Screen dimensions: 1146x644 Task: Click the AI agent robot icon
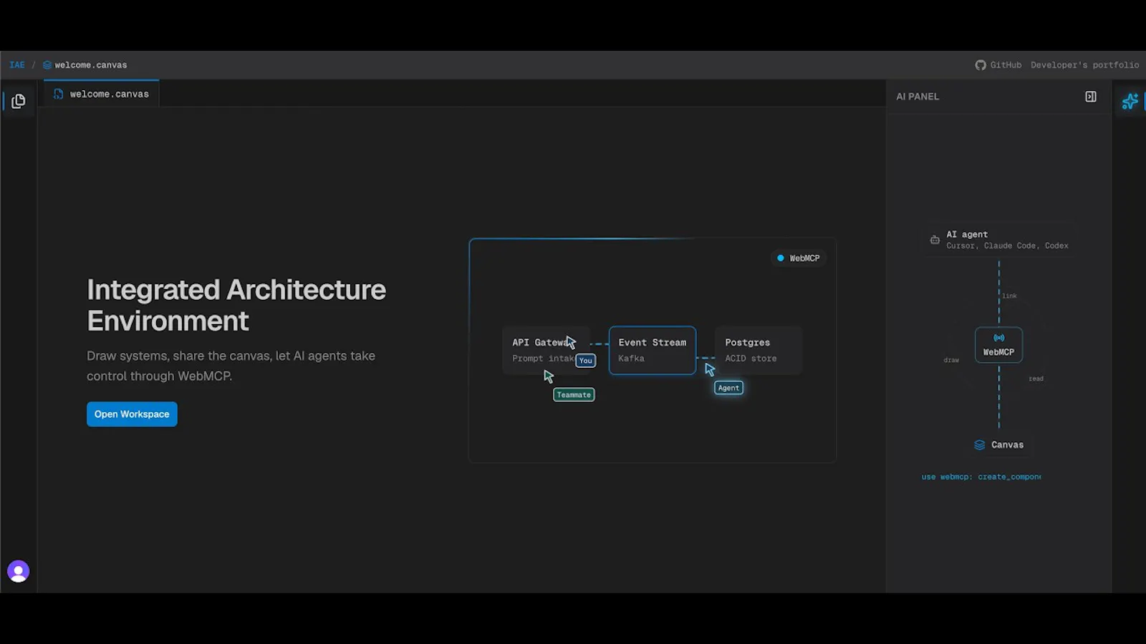pos(935,240)
